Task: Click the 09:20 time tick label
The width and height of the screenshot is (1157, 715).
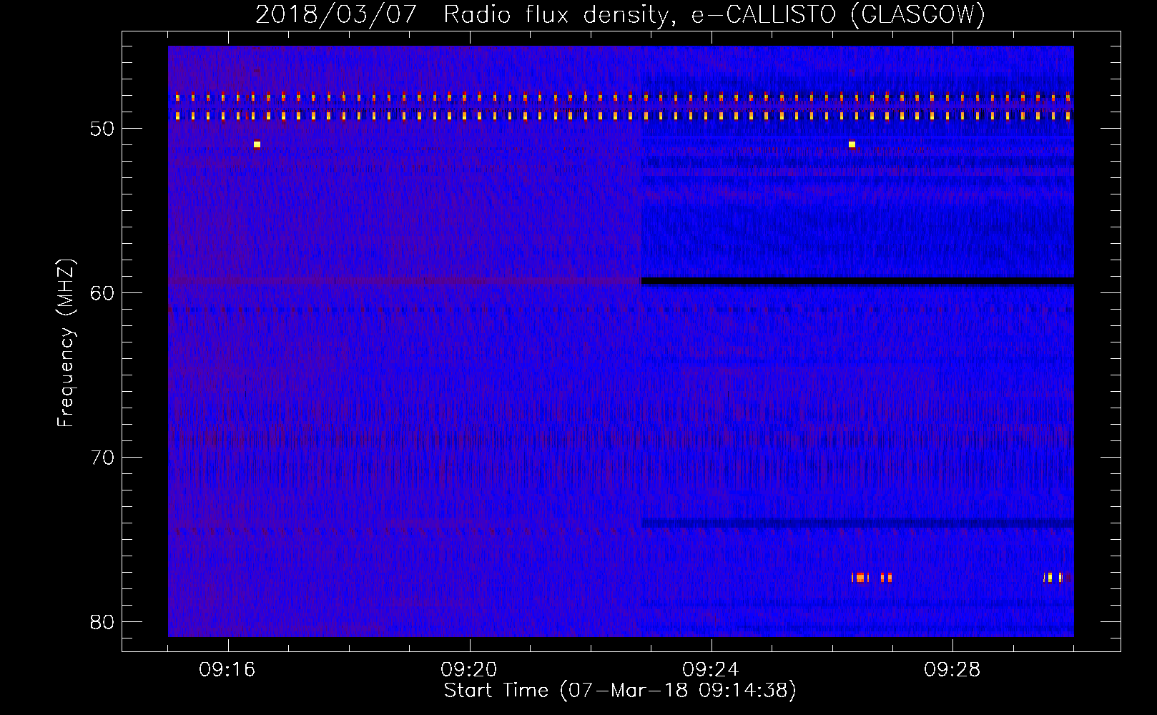Action: 469,670
